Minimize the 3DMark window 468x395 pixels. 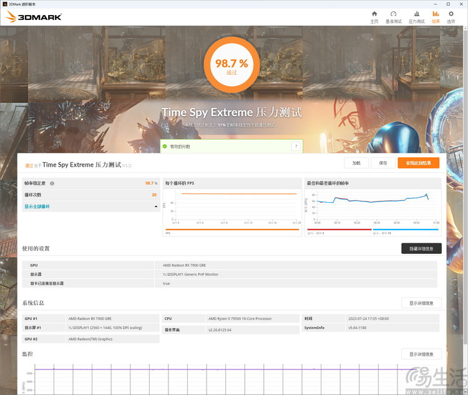pos(436,4)
